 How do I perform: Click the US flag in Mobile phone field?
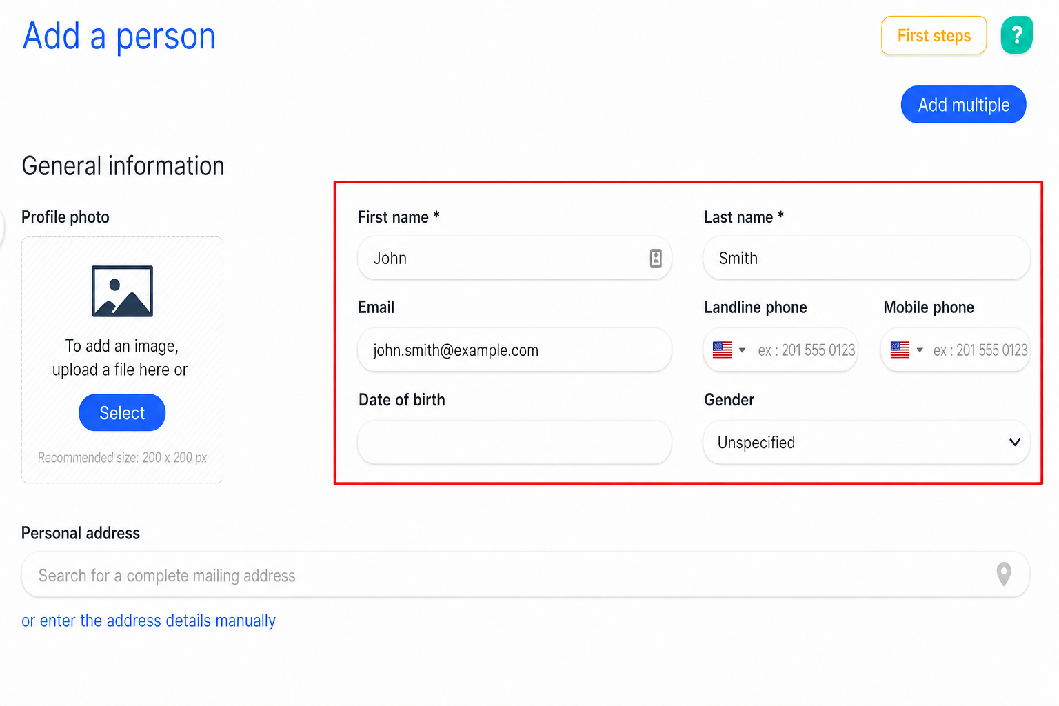[900, 350]
